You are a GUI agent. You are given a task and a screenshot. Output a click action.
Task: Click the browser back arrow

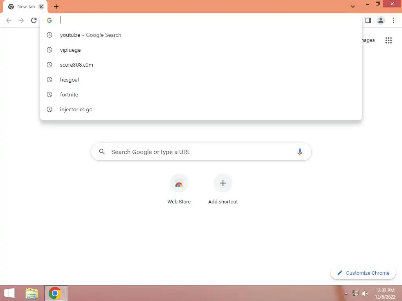[x=9, y=20]
